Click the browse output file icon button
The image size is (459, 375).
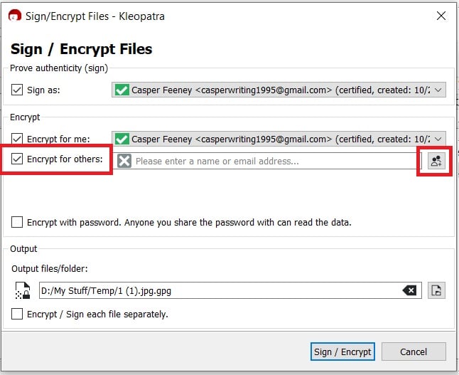(436, 290)
